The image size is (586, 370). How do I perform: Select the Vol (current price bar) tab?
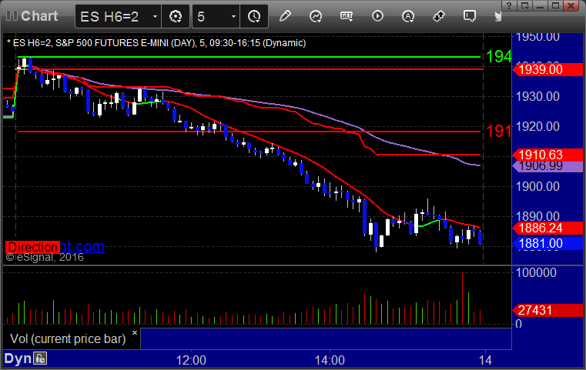pos(68,338)
